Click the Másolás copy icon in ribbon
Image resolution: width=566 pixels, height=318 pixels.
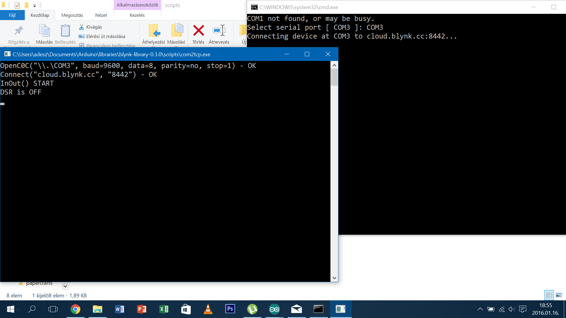pyautogui.click(x=44, y=31)
